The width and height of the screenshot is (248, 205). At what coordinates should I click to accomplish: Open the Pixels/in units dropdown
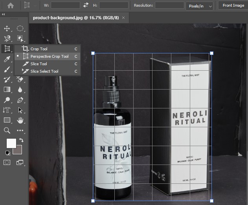199,6
